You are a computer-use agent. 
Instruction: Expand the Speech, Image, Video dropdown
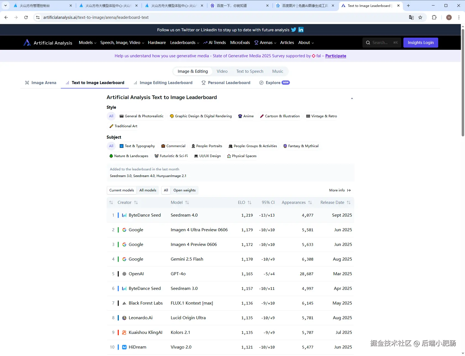click(x=122, y=43)
